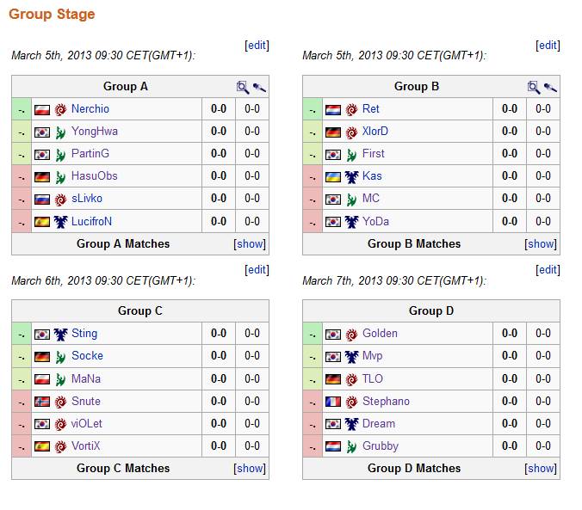Show the Group D Matches list
Image resolution: width=582 pixels, height=510 pixels.
542,469
